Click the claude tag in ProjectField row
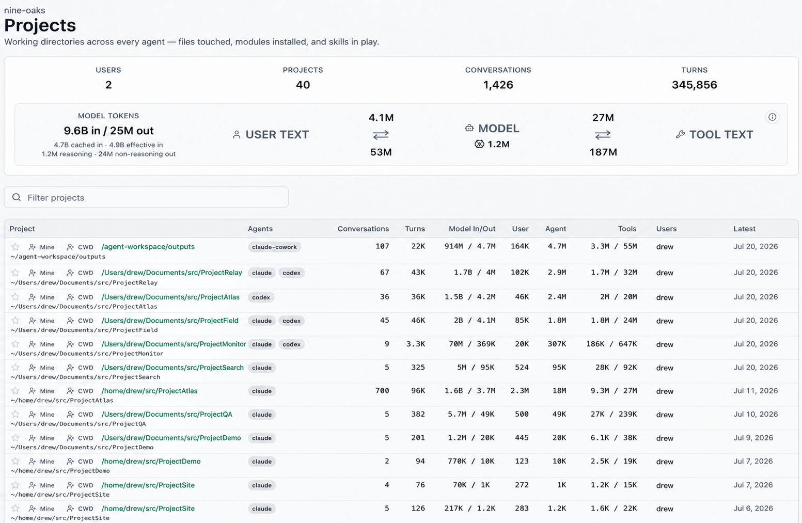The width and height of the screenshot is (802, 523). tap(262, 321)
